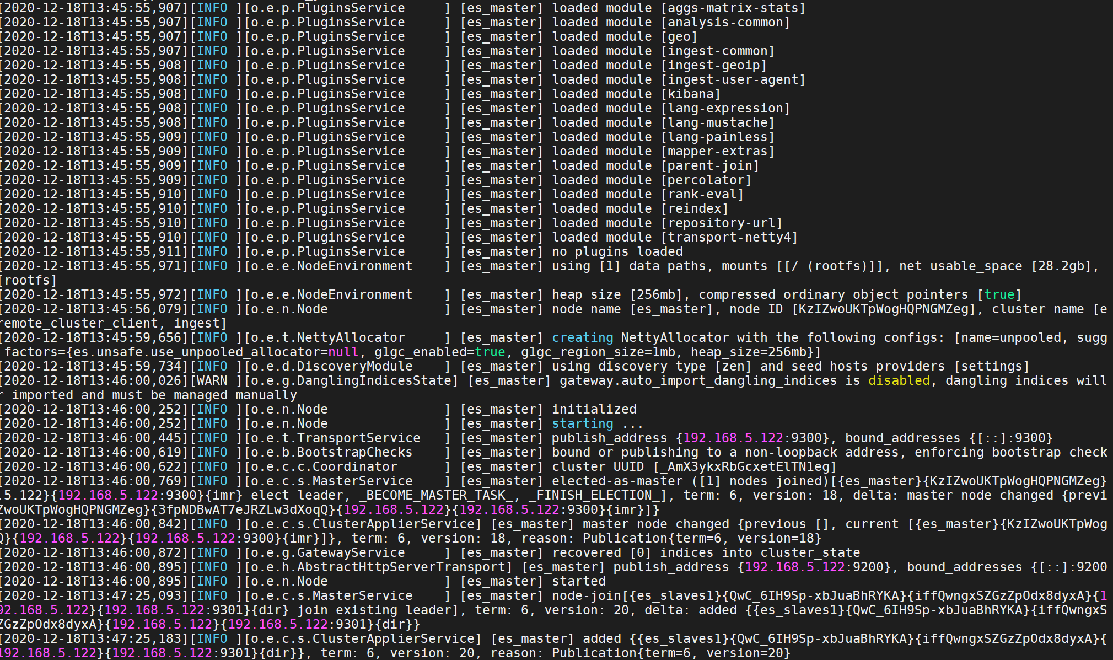The width and height of the screenshot is (1113, 660).
Task: Click the [kibana] module name
Action: [x=690, y=94]
